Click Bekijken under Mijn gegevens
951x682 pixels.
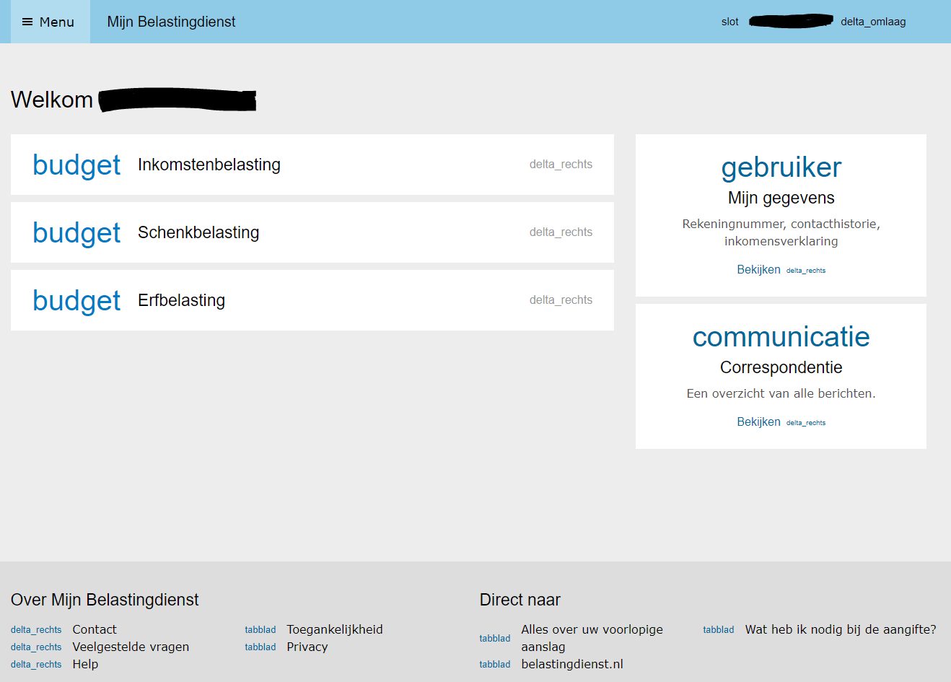[x=758, y=269]
